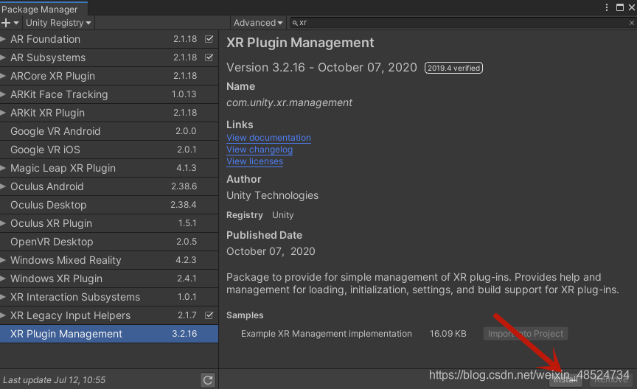Click the search magnifier icon

295,23
